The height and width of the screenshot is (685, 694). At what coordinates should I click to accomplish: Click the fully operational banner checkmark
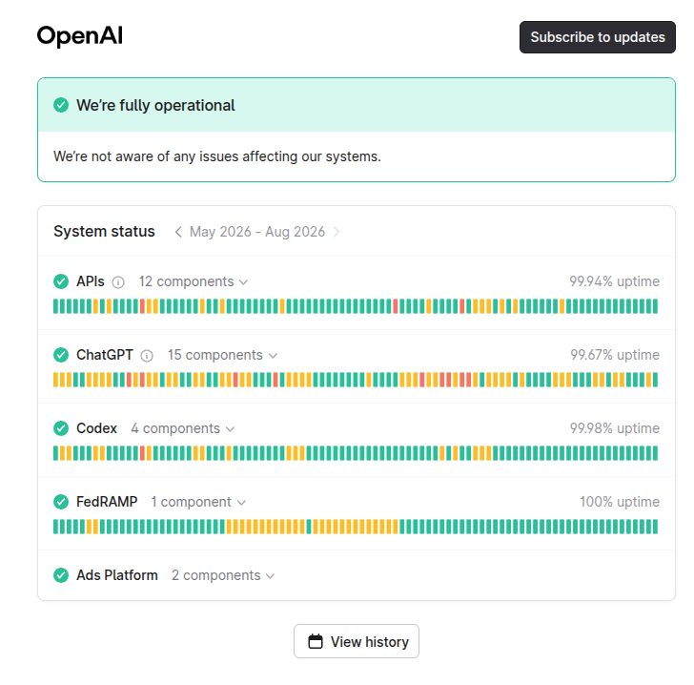pos(61,106)
